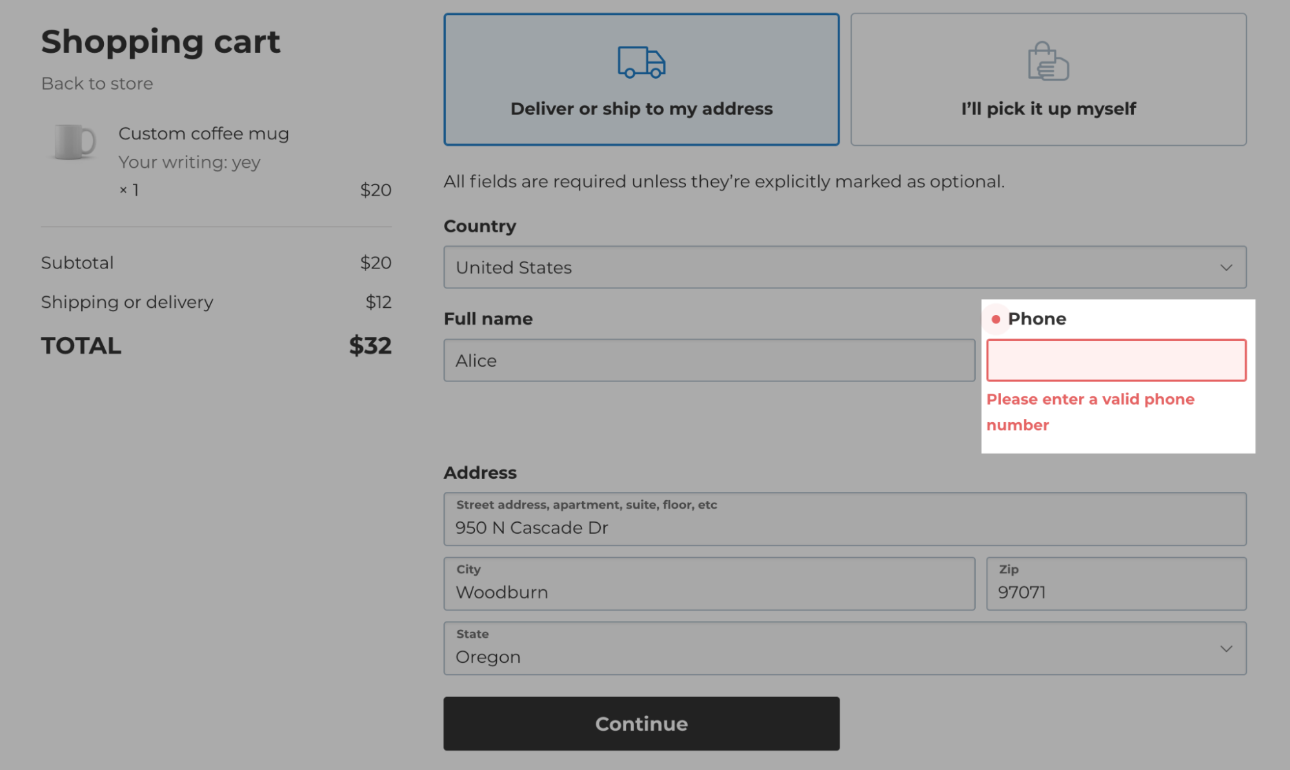1290x770 pixels.
Task: Go back via Back to store link
Action: coord(97,84)
